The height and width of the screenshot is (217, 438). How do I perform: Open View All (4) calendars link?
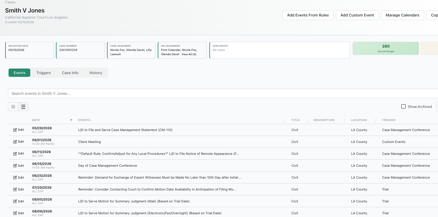pyautogui.click(x=189, y=54)
